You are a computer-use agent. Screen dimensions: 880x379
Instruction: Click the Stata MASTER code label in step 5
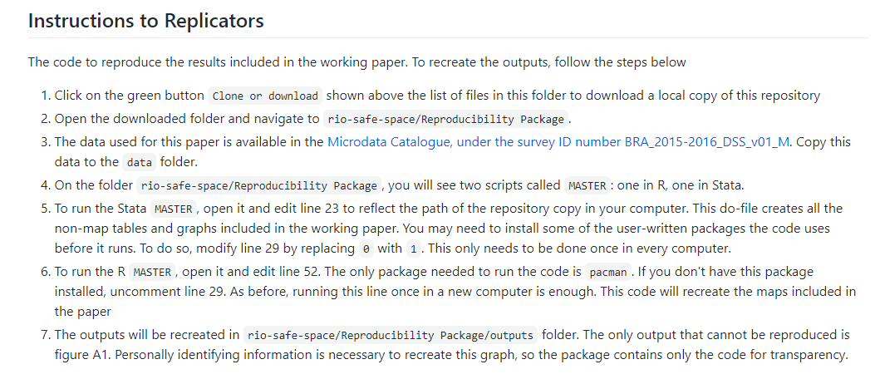174,209
